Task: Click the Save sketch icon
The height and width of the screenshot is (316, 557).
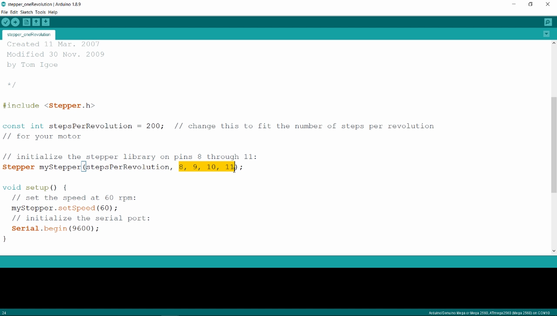Action: point(46,22)
